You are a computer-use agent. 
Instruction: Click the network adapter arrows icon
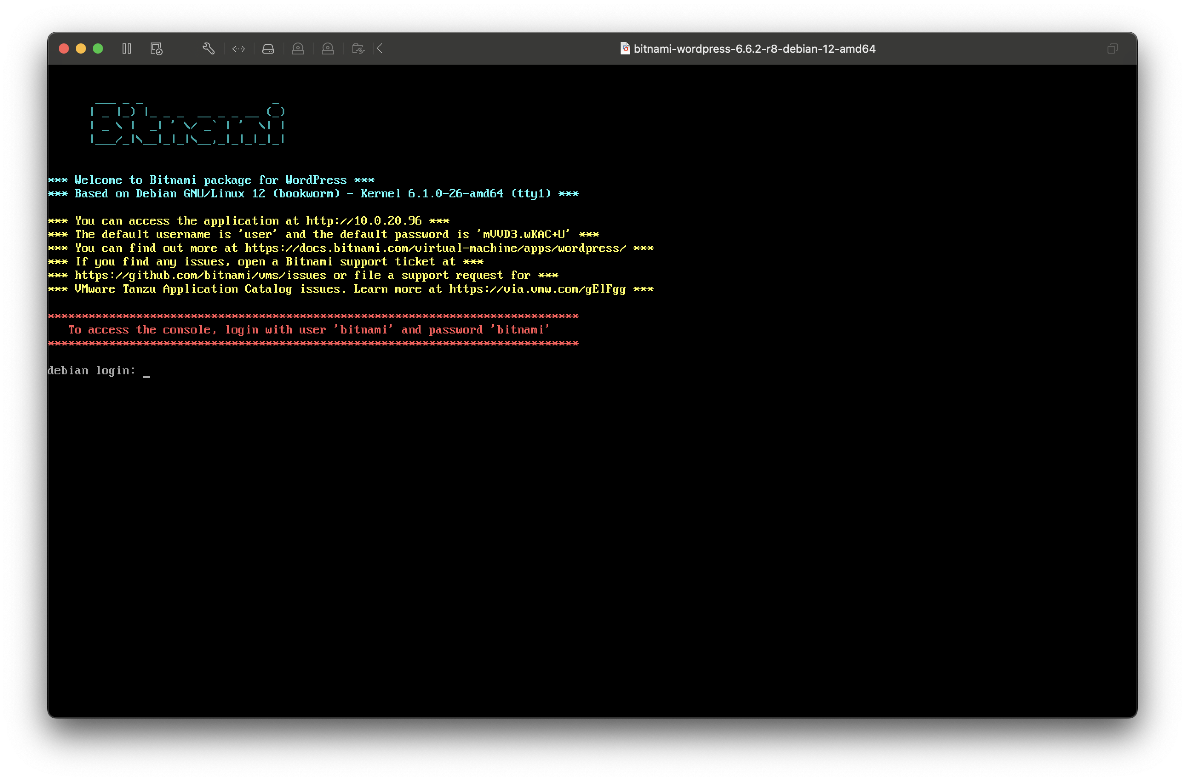[x=239, y=48]
